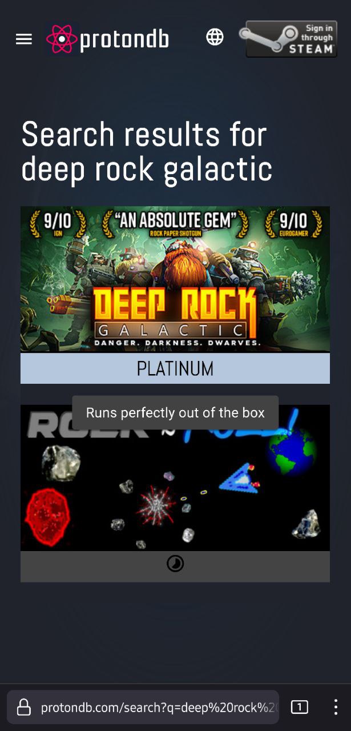Click the 9/10 Eurogamer badge on banner
This screenshot has width=351, height=731.
click(293, 223)
